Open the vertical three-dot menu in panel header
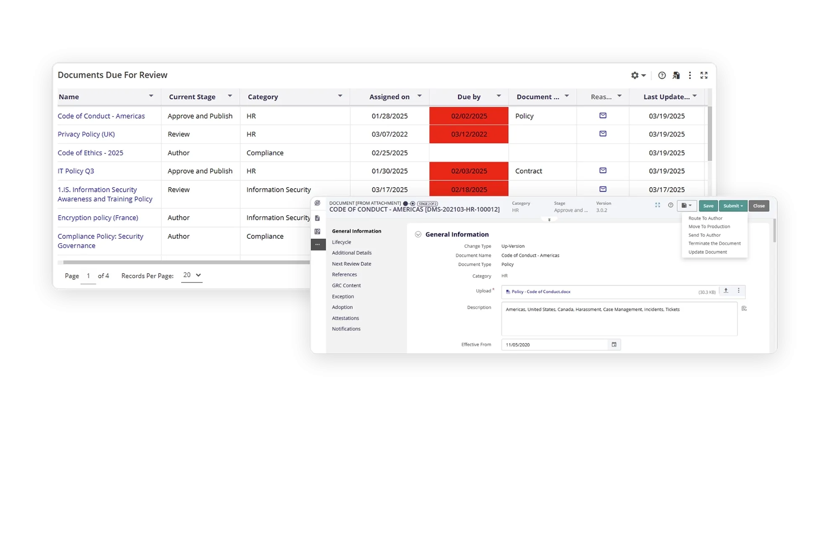This screenshot has height=550, width=828. pos(690,75)
